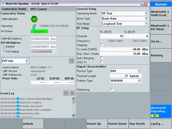The height and width of the screenshot is (129, 172).
Task: Click info icon beside Send test_control
Action: point(18,102)
